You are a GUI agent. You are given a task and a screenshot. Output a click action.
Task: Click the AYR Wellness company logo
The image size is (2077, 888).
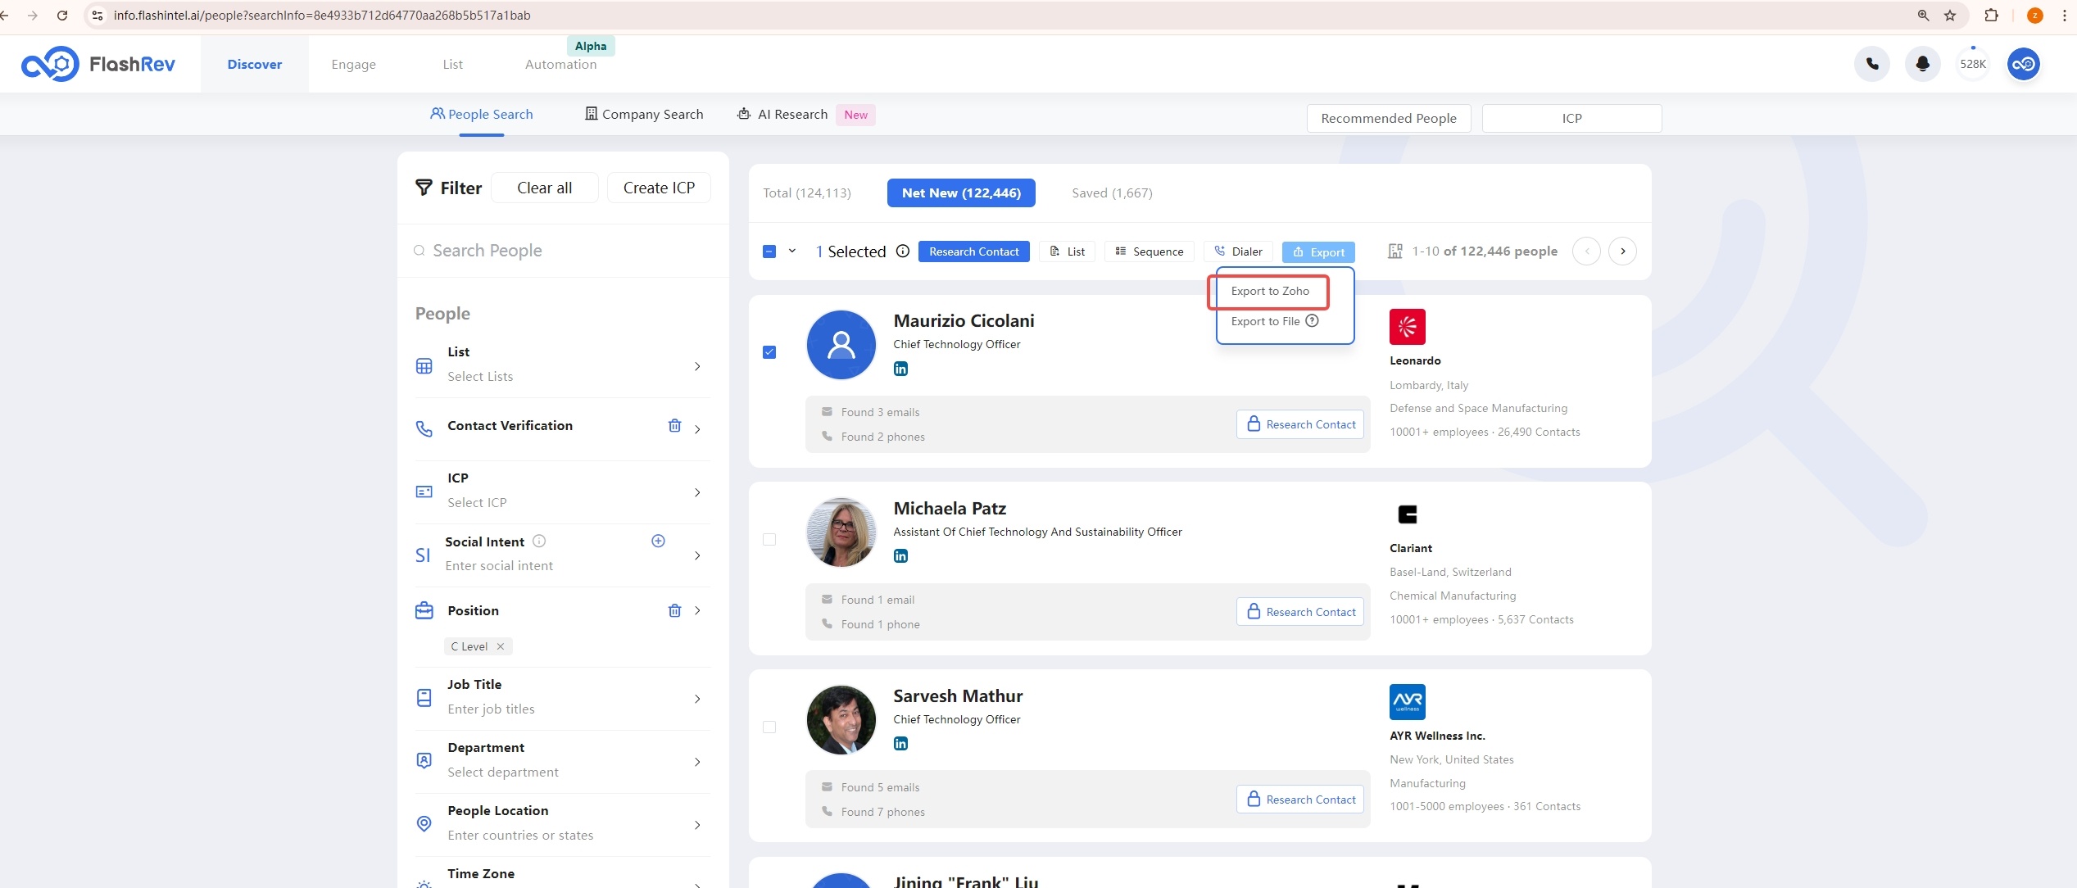(1407, 702)
